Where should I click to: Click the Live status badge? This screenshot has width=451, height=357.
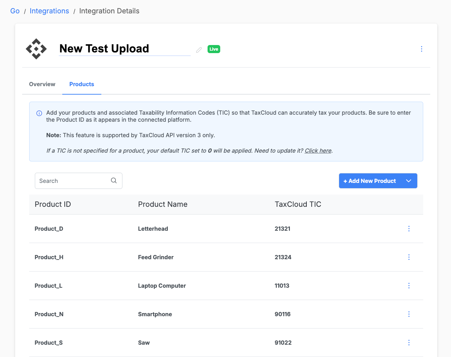[x=214, y=49]
